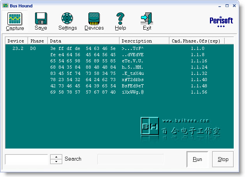Maximize the Bus Hound window
Viewport: 245px width, 177px height.
[x=227, y=6]
